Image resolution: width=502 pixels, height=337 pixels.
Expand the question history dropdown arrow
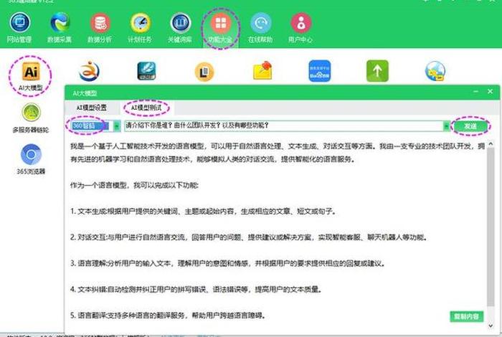click(x=446, y=126)
